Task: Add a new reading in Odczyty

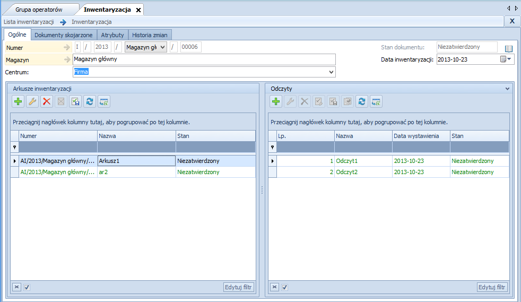Action: (x=276, y=102)
